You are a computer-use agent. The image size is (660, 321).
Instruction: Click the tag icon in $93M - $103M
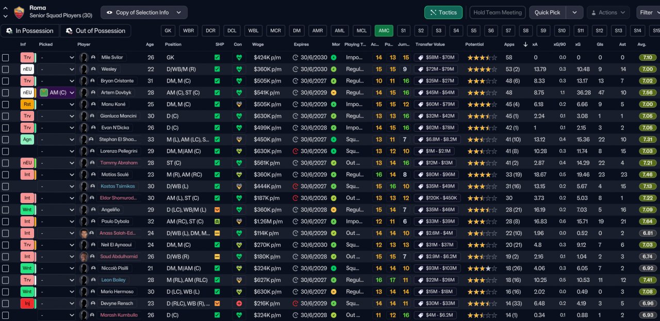point(421,268)
